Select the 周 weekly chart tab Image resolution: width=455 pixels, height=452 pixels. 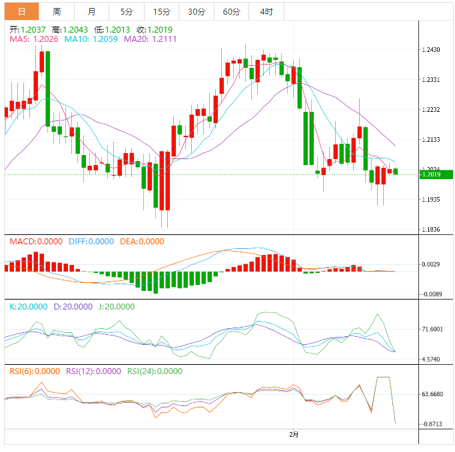pyautogui.click(x=57, y=11)
